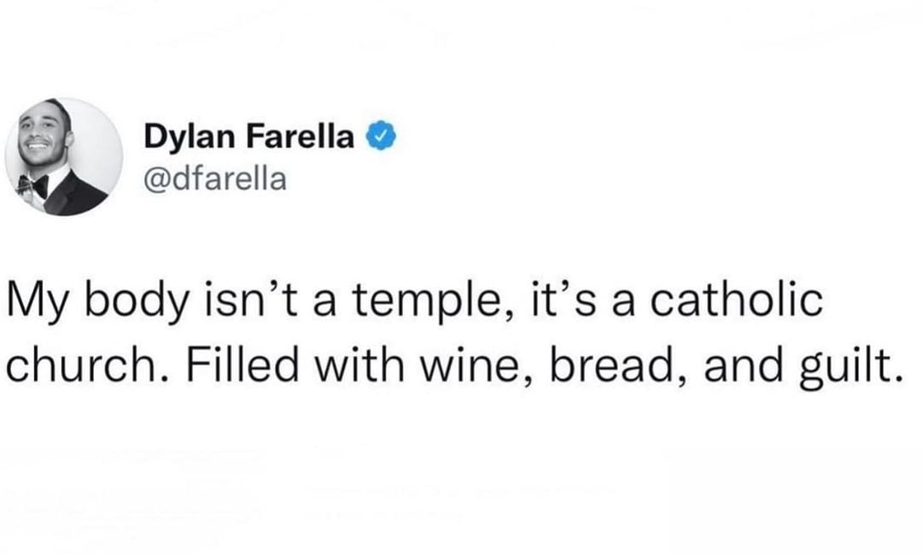Click the bow tie in the avatar
The image size is (922, 554).
[x=33, y=186]
